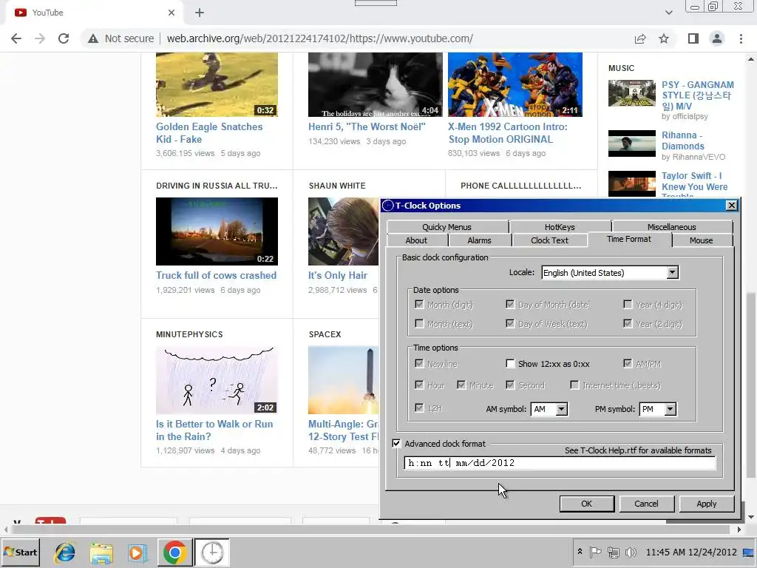Click the page's vertical scrollbar thumb
757x568 pixels.
click(751, 386)
